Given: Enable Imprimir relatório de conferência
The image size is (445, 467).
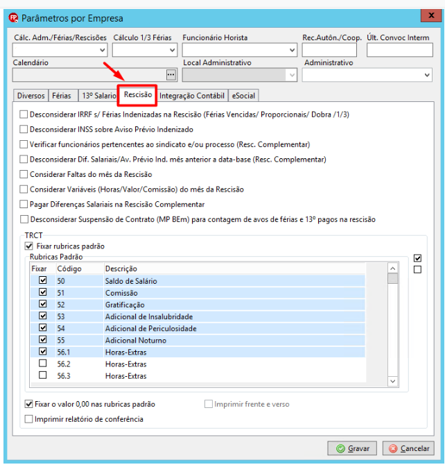Looking at the screenshot, I should [28, 419].
